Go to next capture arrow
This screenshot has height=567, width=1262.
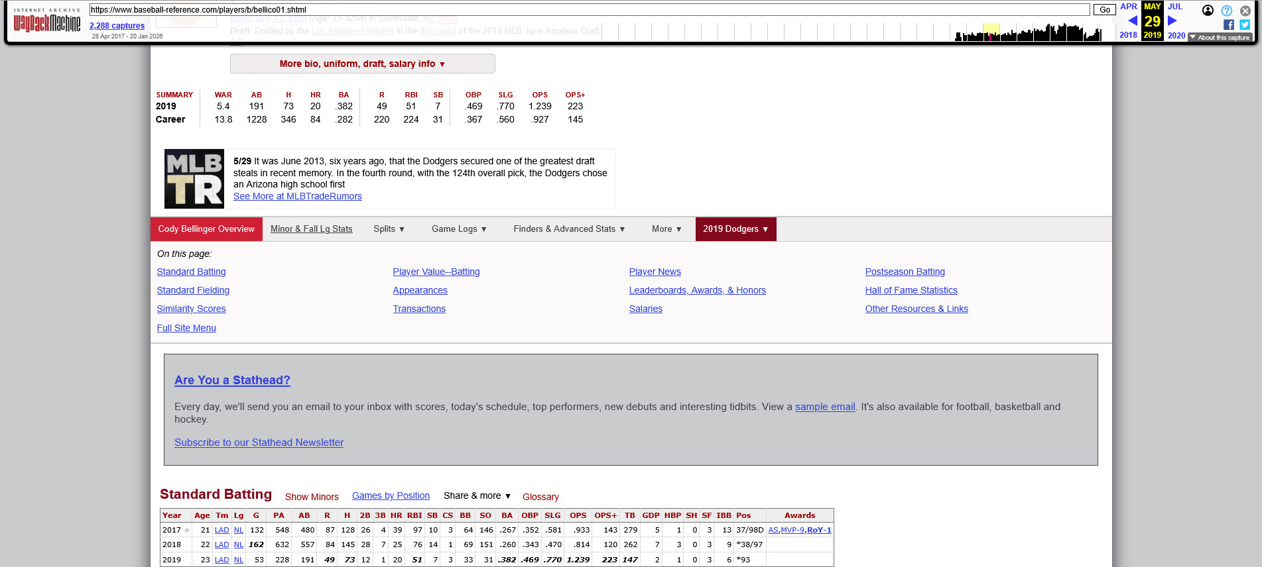tap(1172, 21)
